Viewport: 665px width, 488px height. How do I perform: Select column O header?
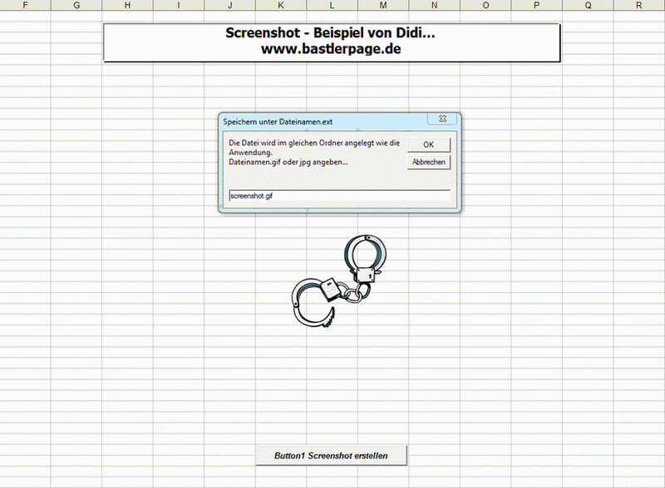485,5
